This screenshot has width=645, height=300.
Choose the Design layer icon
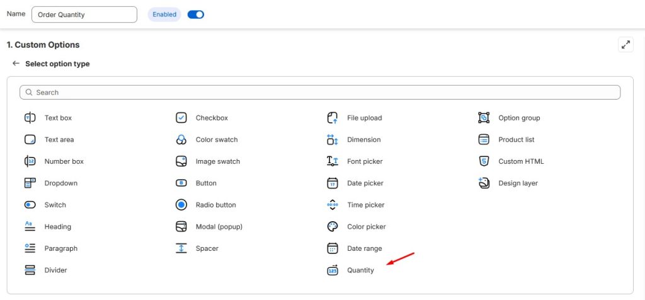coord(484,183)
